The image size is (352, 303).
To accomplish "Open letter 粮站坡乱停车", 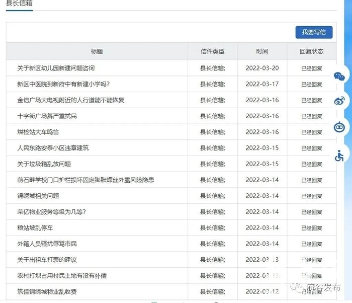I will [35, 228].
